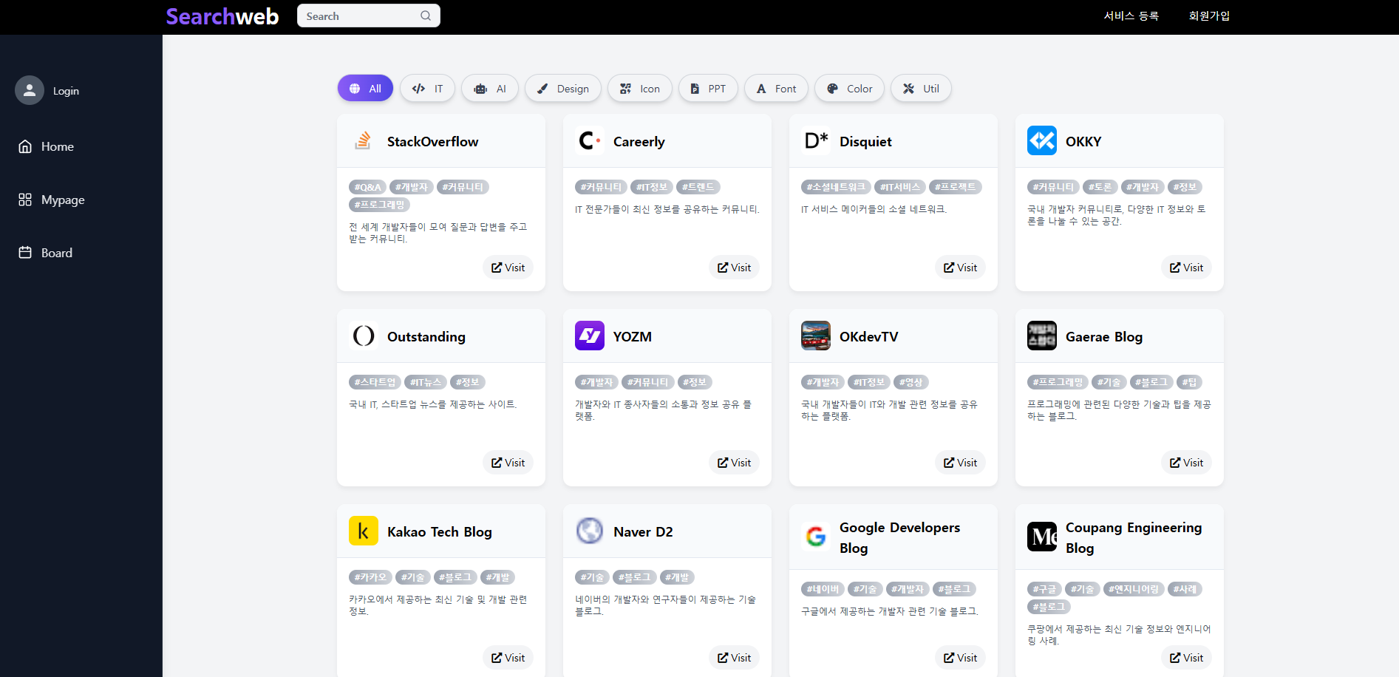Click the #트렌드 tag on Careerly card
The width and height of the screenshot is (1399, 677).
point(698,187)
